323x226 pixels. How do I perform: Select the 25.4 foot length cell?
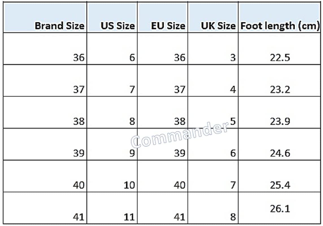point(280,185)
